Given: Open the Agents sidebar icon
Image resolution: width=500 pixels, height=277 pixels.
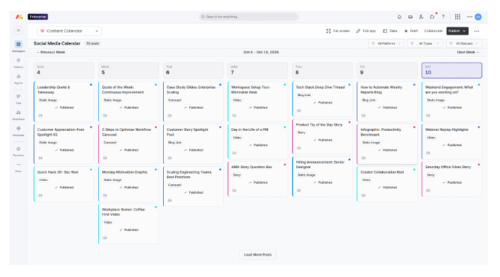Looking at the screenshot, I should click(19, 76).
